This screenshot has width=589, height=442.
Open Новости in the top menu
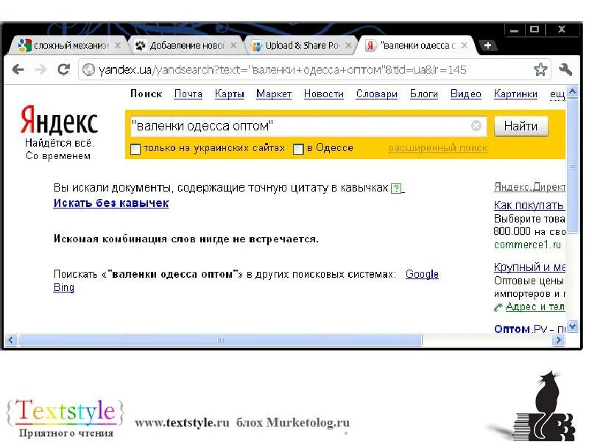324,94
